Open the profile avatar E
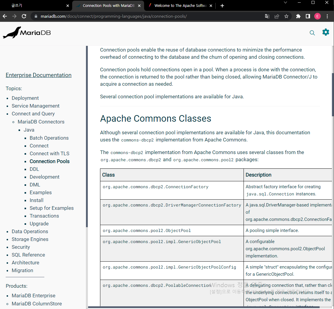334x309 pixels. pos(318,16)
